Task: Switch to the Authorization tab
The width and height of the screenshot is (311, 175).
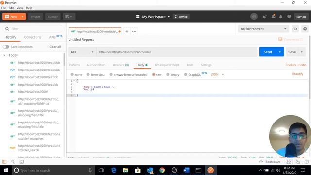Action: 96,65
